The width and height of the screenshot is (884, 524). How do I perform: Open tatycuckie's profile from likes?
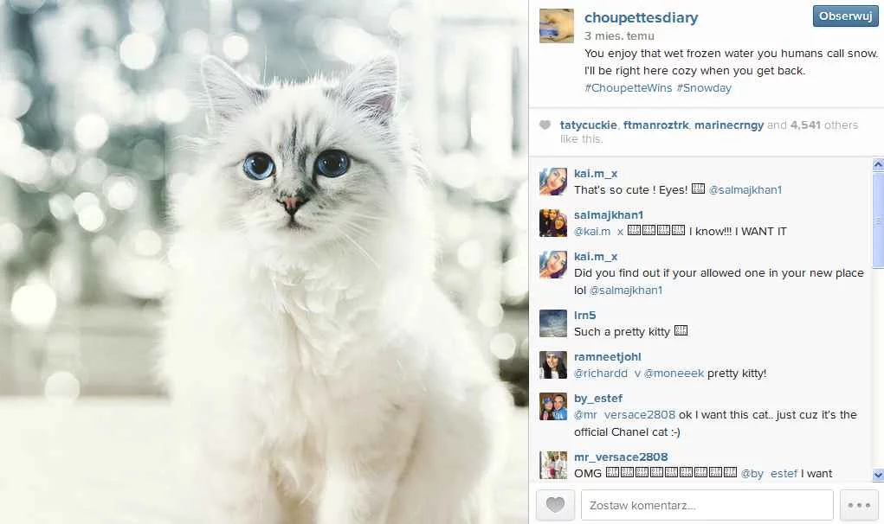(x=588, y=125)
